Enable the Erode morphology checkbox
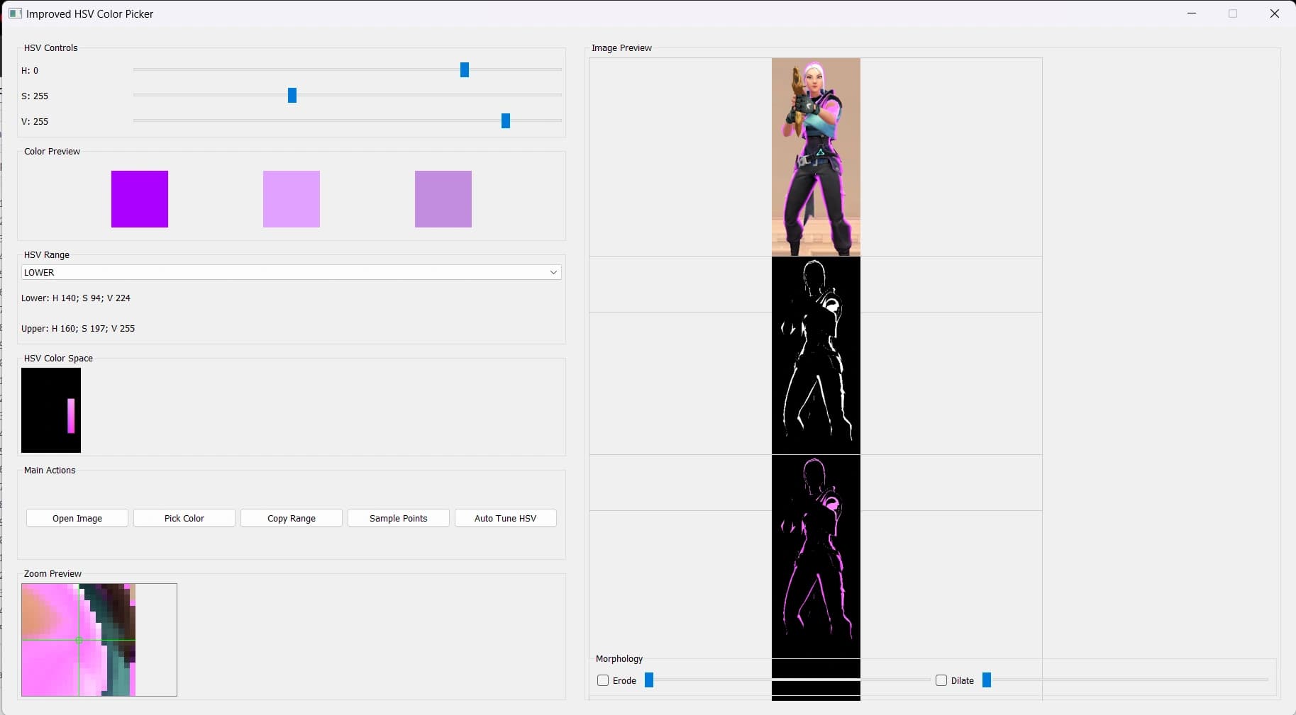1296x715 pixels. (x=603, y=680)
